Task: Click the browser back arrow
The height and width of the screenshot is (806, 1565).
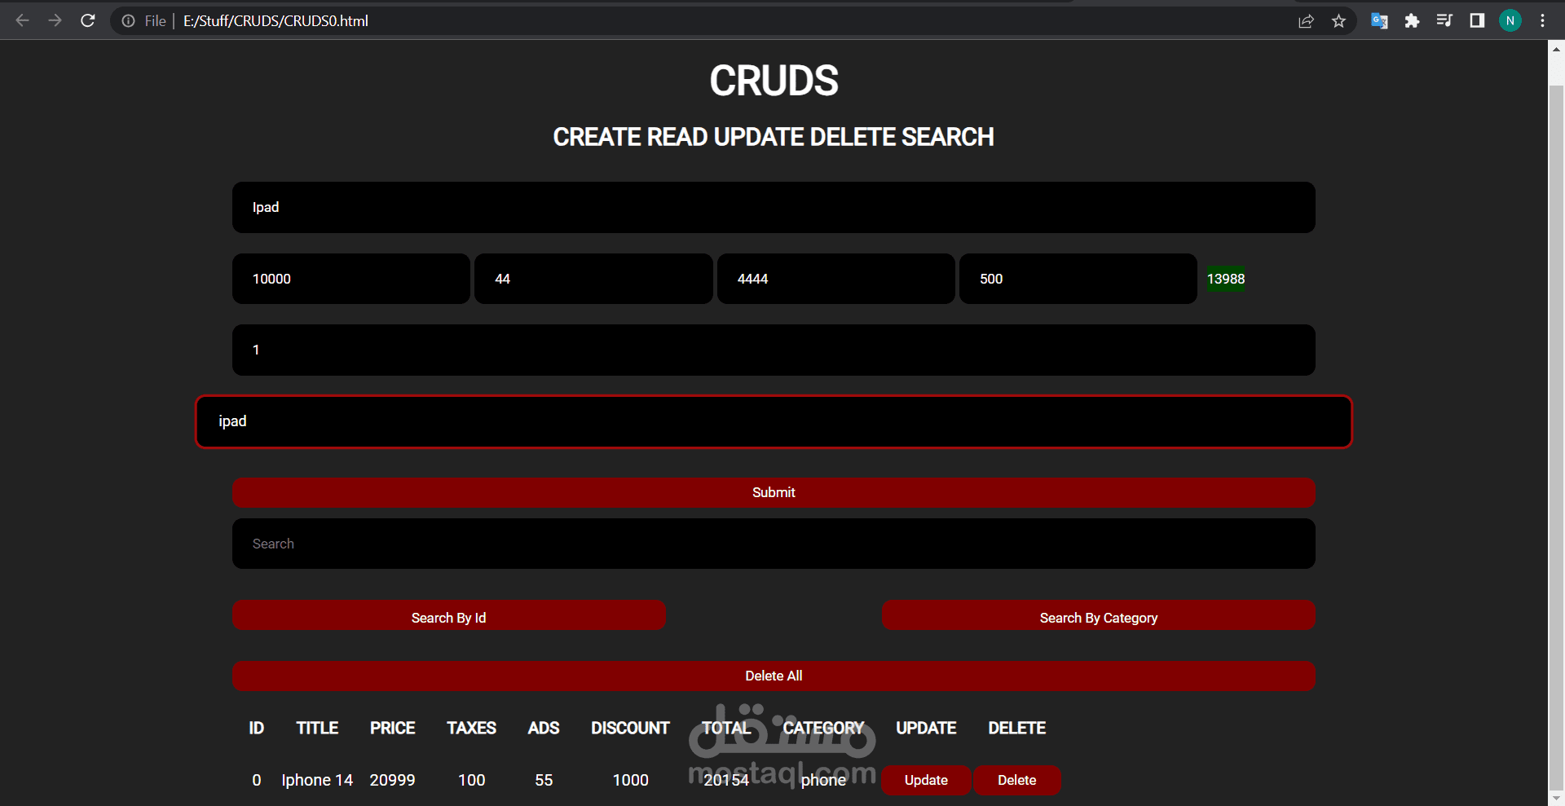Action: [22, 20]
